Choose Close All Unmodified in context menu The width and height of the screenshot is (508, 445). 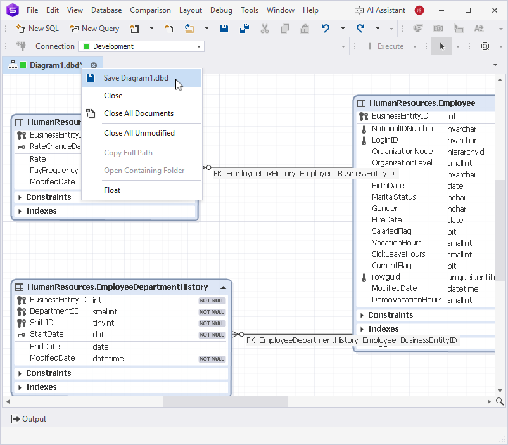pyautogui.click(x=142, y=133)
